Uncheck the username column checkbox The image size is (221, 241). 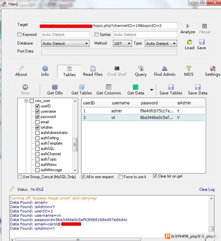tap(37, 111)
